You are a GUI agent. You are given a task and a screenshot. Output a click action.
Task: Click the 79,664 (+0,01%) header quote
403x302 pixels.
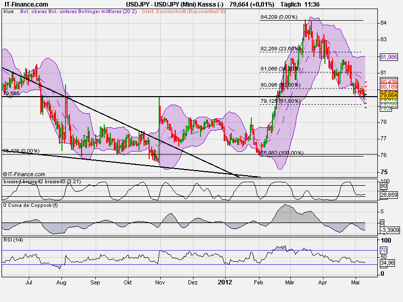(x=252, y=5)
